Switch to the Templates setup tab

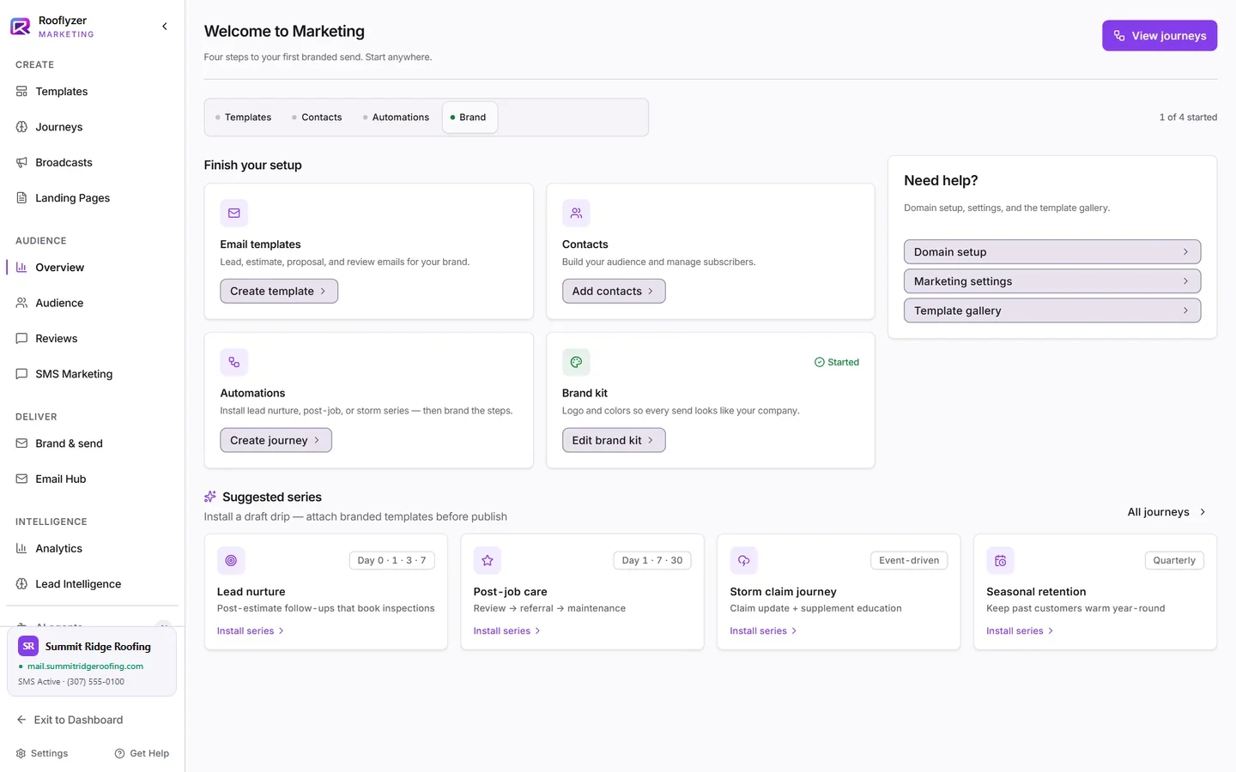(244, 118)
